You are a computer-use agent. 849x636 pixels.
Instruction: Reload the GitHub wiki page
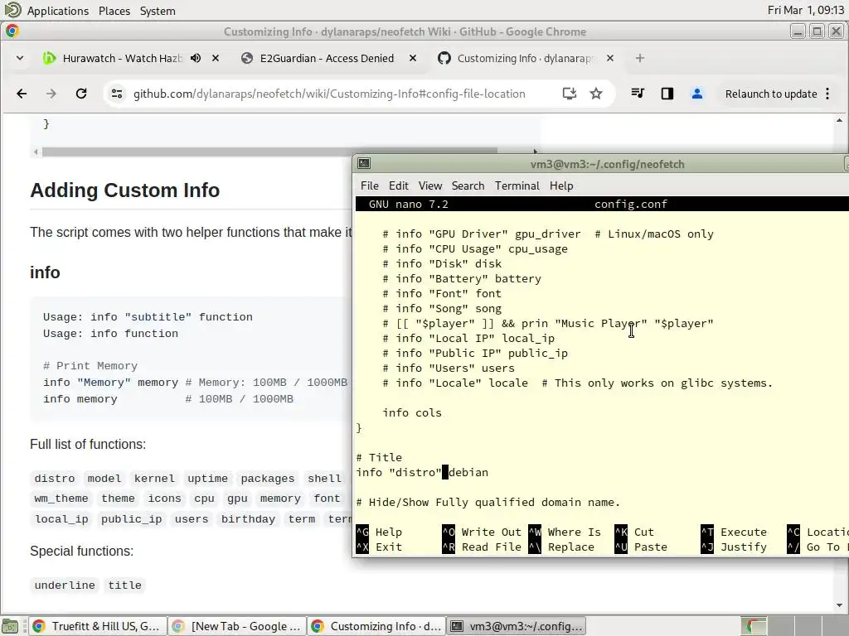tap(81, 94)
